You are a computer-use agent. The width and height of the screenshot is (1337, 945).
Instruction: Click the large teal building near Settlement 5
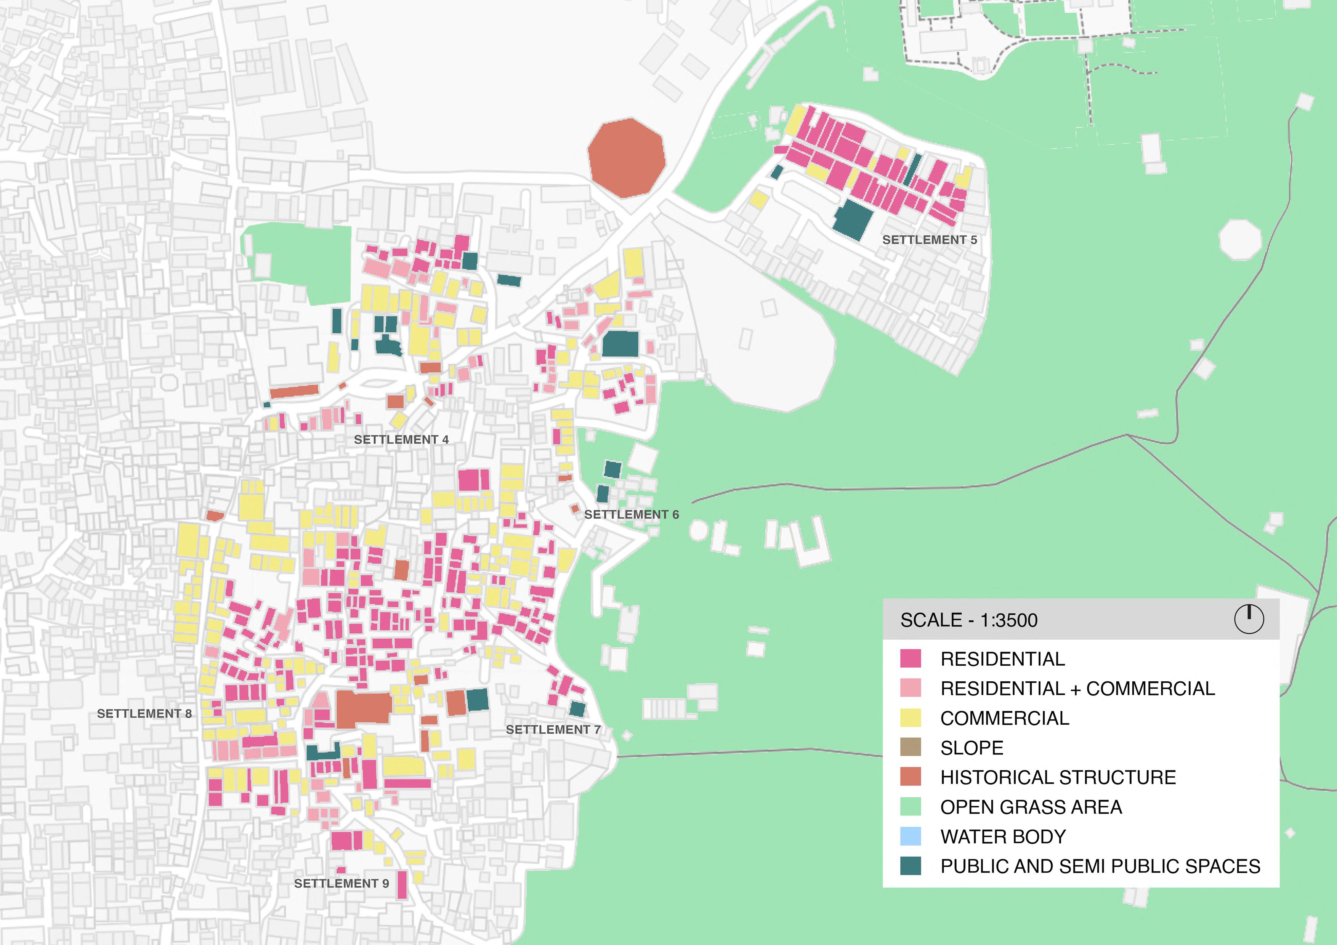854,220
